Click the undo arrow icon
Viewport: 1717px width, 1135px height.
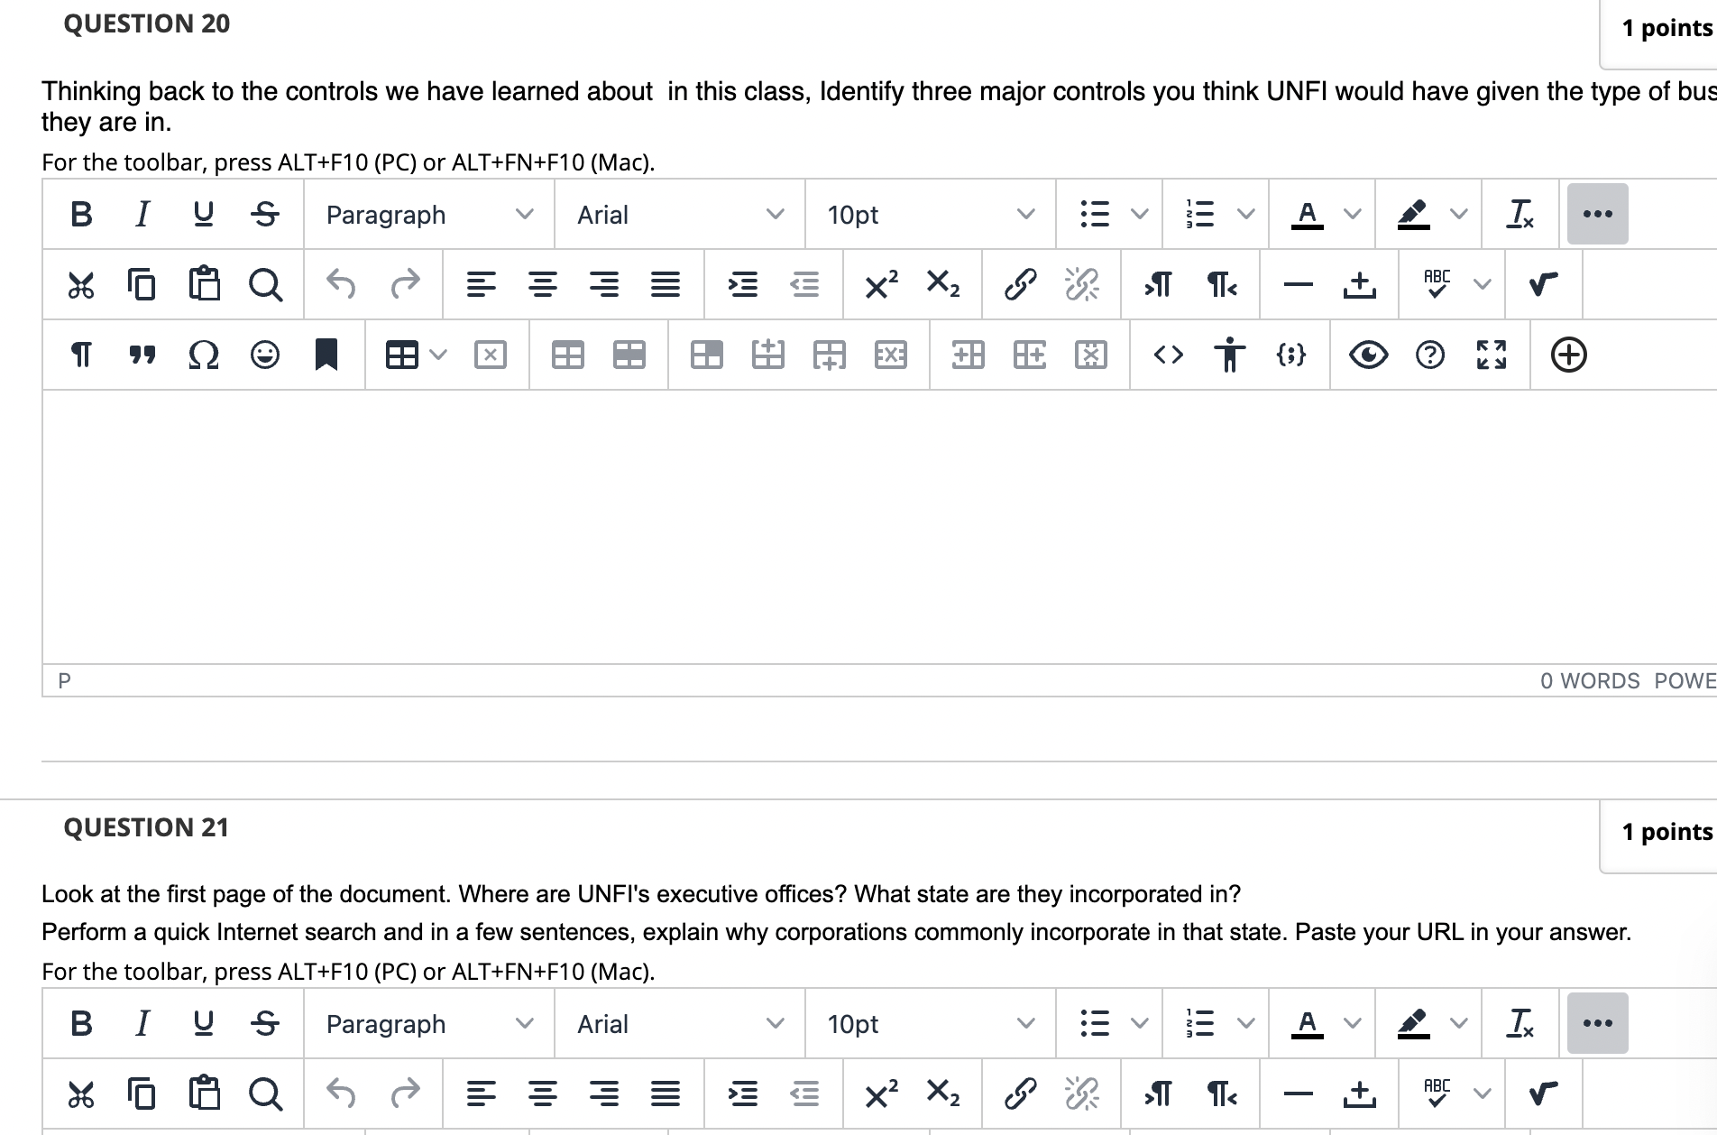tap(342, 284)
